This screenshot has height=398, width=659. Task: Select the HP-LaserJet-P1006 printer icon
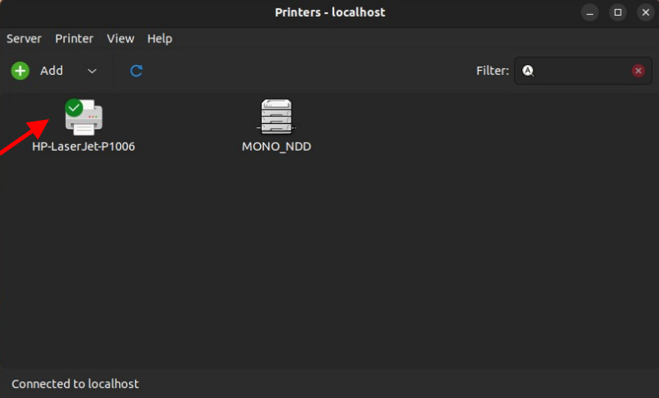[x=85, y=118]
